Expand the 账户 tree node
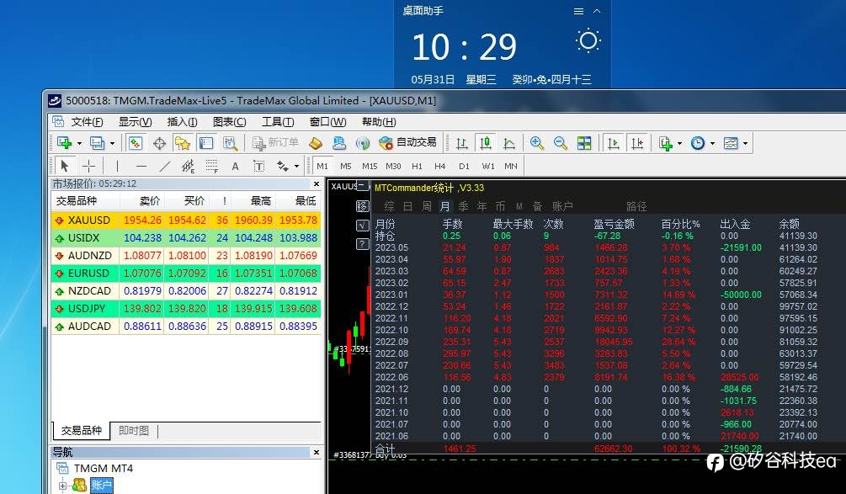The image size is (846, 494). coord(62,486)
